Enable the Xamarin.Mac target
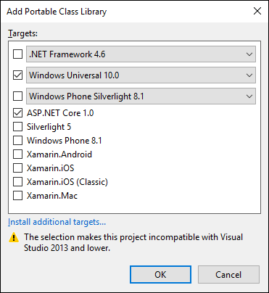Image resolution: width=269 pixels, height=293 pixels. (x=17, y=196)
